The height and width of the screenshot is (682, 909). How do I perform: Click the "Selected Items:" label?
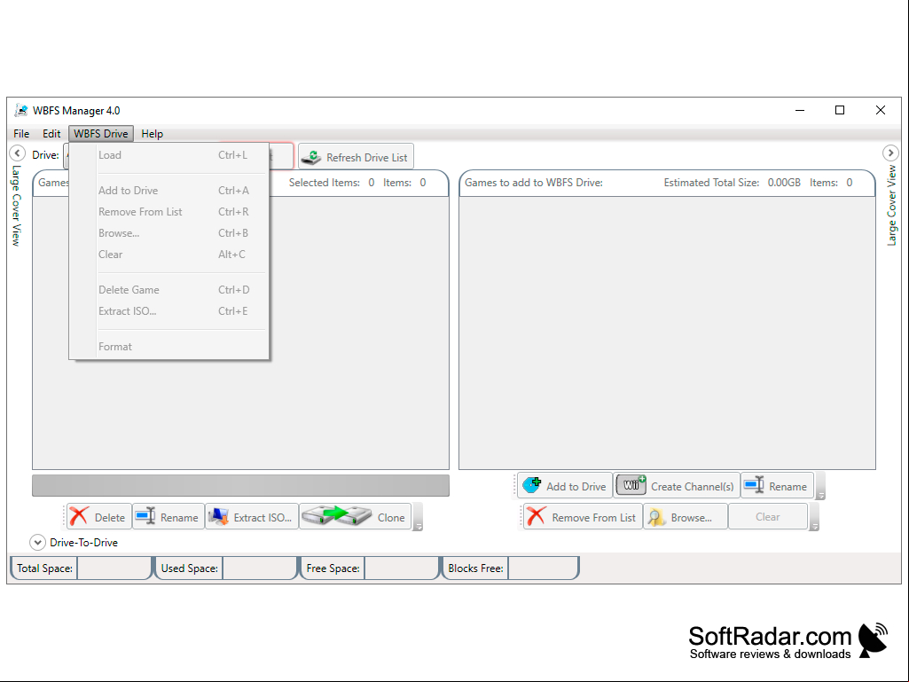tap(325, 183)
